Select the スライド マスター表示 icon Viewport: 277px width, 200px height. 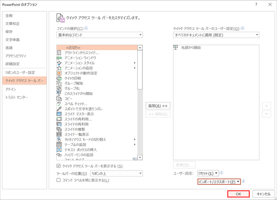pos(59,114)
